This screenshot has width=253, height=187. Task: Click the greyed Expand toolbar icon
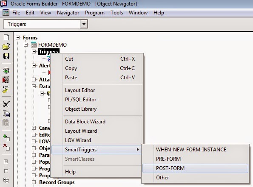pyautogui.click(x=6, y=162)
